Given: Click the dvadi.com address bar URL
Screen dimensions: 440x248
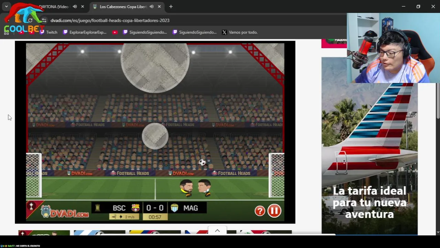Looking at the screenshot, I should pyautogui.click(x=110, y=20).
